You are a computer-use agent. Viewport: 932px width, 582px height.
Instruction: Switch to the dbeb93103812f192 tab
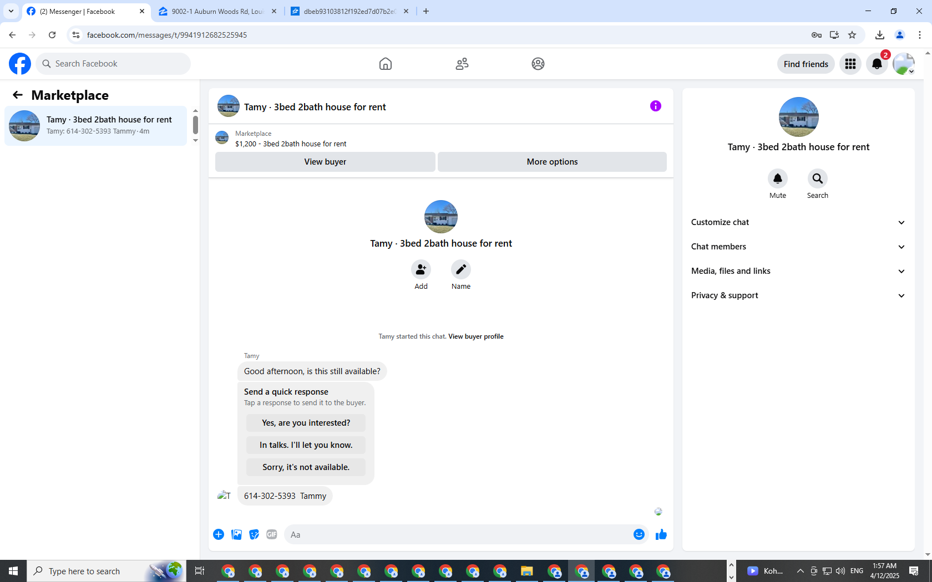(x=349, y=11)
